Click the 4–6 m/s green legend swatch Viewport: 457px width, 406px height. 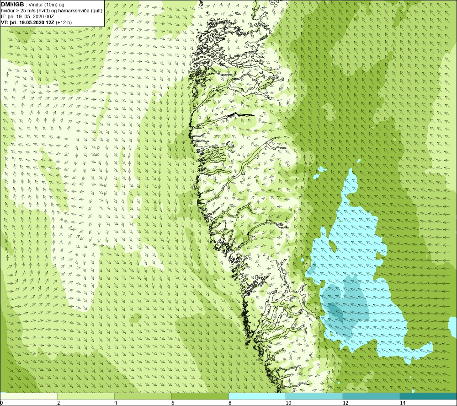(143, 396)
